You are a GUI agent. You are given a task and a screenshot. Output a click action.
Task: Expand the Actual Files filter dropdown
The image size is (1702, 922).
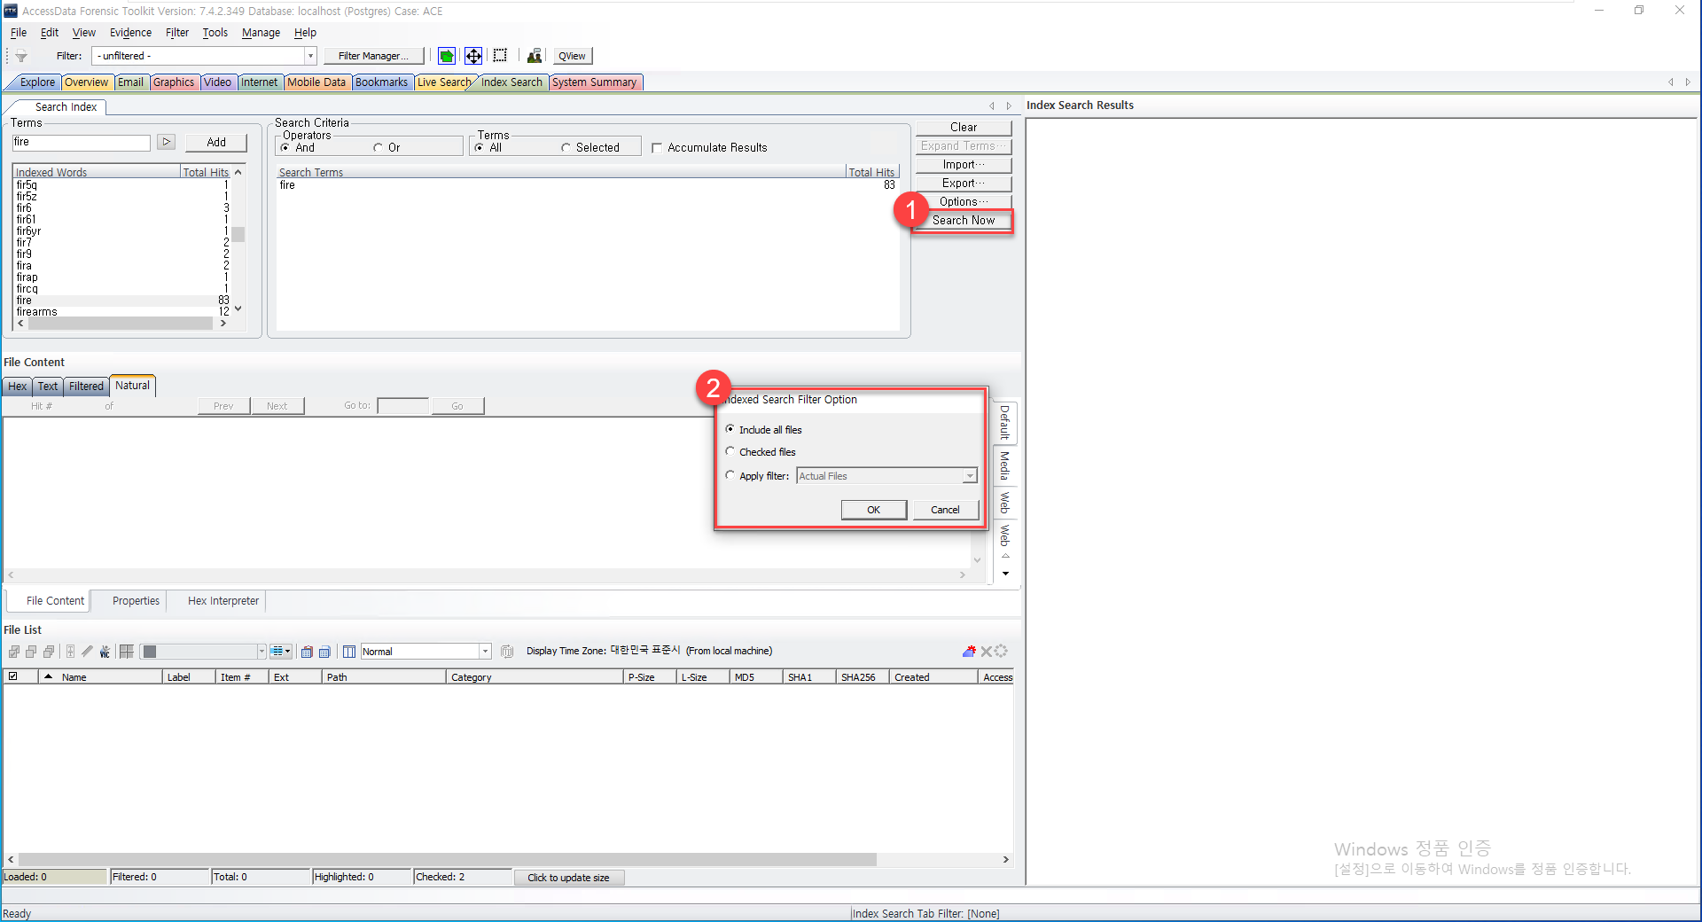pyautogui.click(x=970, y=476)
